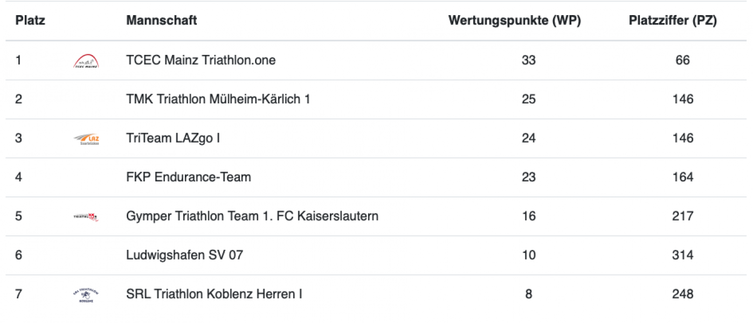Sort by Platzziffer (PZ) header

[x=673, y=21]
